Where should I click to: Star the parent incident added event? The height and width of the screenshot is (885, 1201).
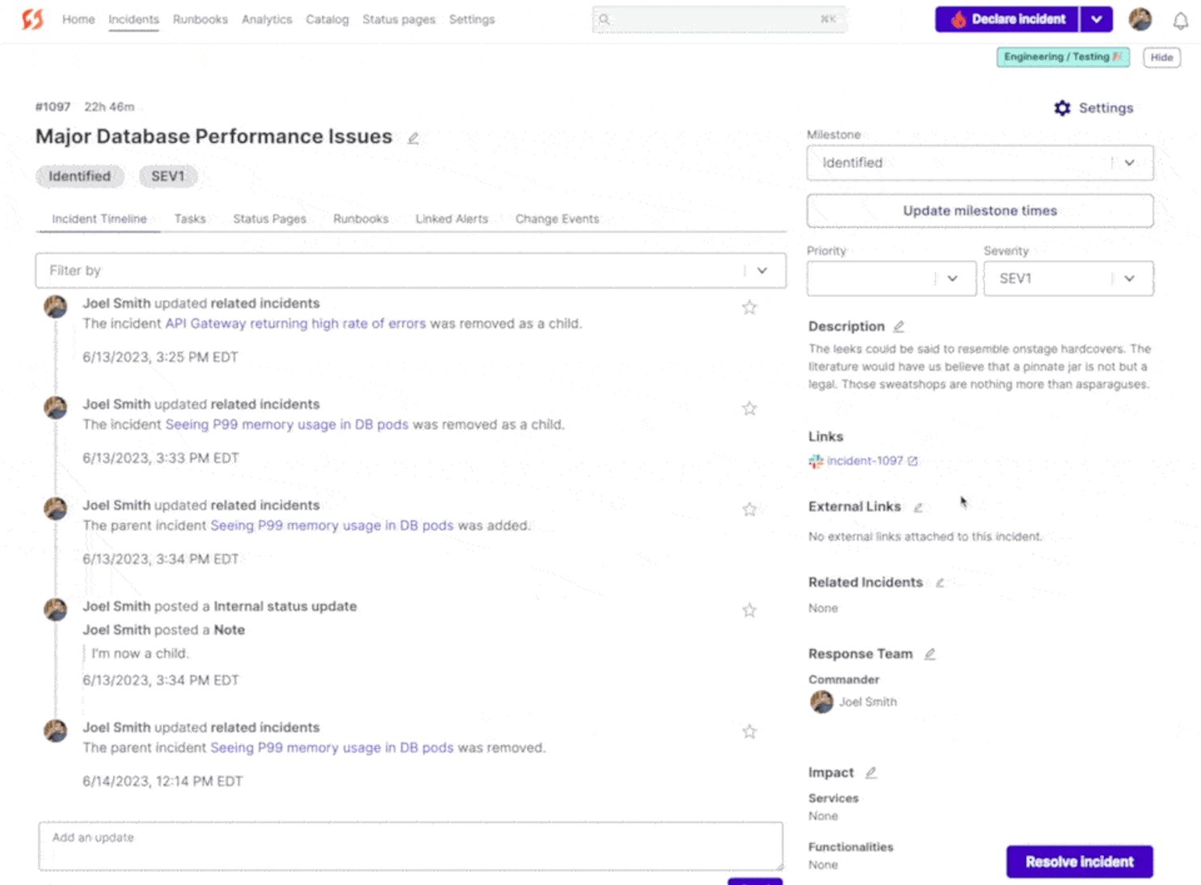[x=749, y=509]
